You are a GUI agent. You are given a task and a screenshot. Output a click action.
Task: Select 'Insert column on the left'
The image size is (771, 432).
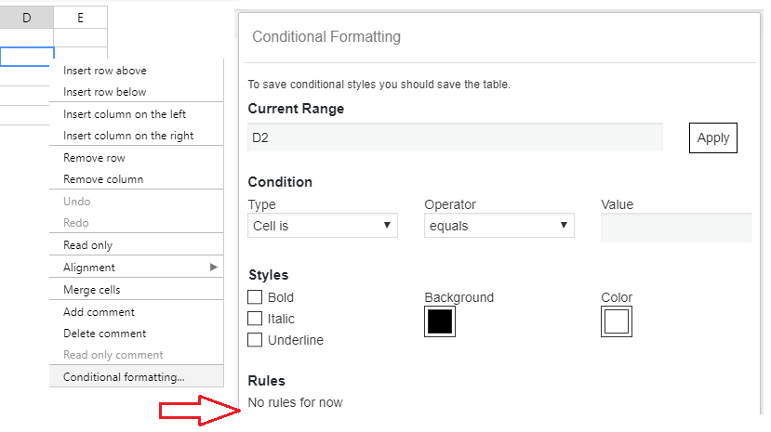point(125,114)
